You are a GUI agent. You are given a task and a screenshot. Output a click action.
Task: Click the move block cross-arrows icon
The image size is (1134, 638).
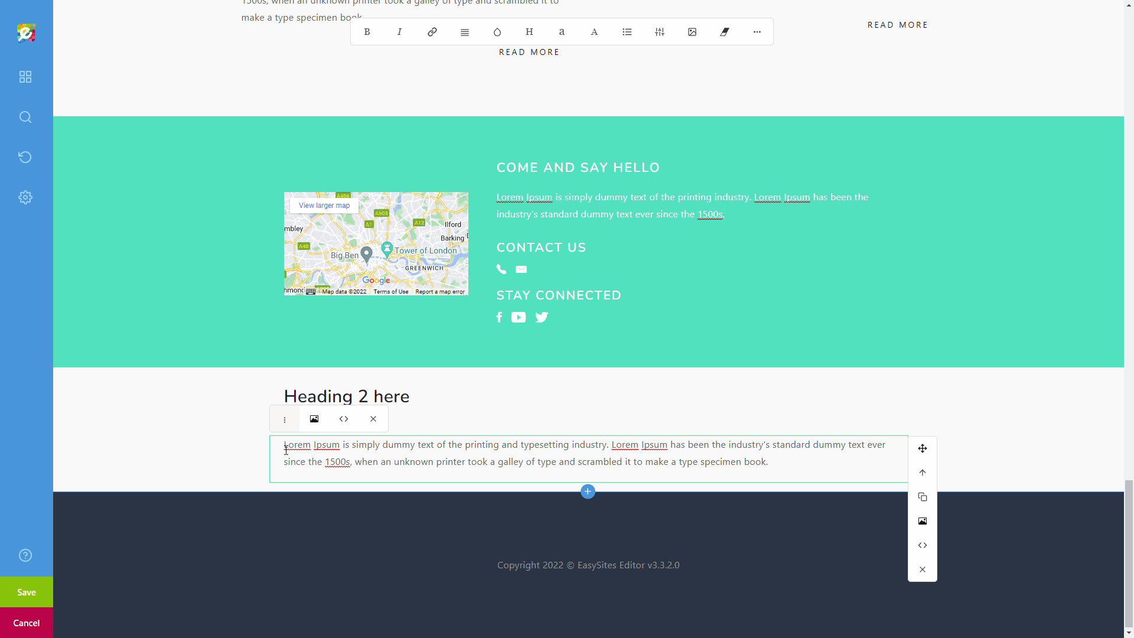tap(923, 448)
